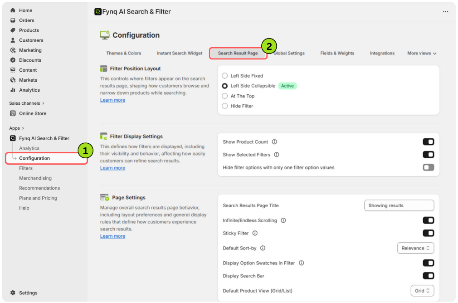Click the Page Settings icon
Screen dimensions: 458x303
104,197
